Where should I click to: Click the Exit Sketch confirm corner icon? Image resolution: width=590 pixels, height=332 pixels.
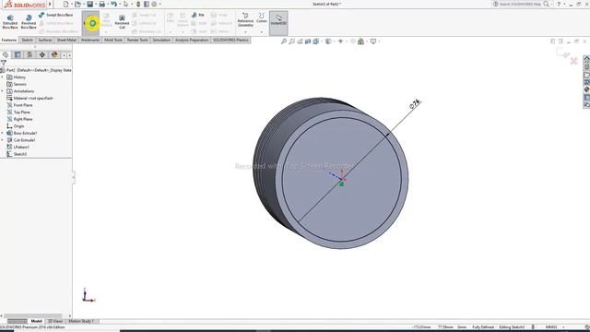[x=563, y=53]
